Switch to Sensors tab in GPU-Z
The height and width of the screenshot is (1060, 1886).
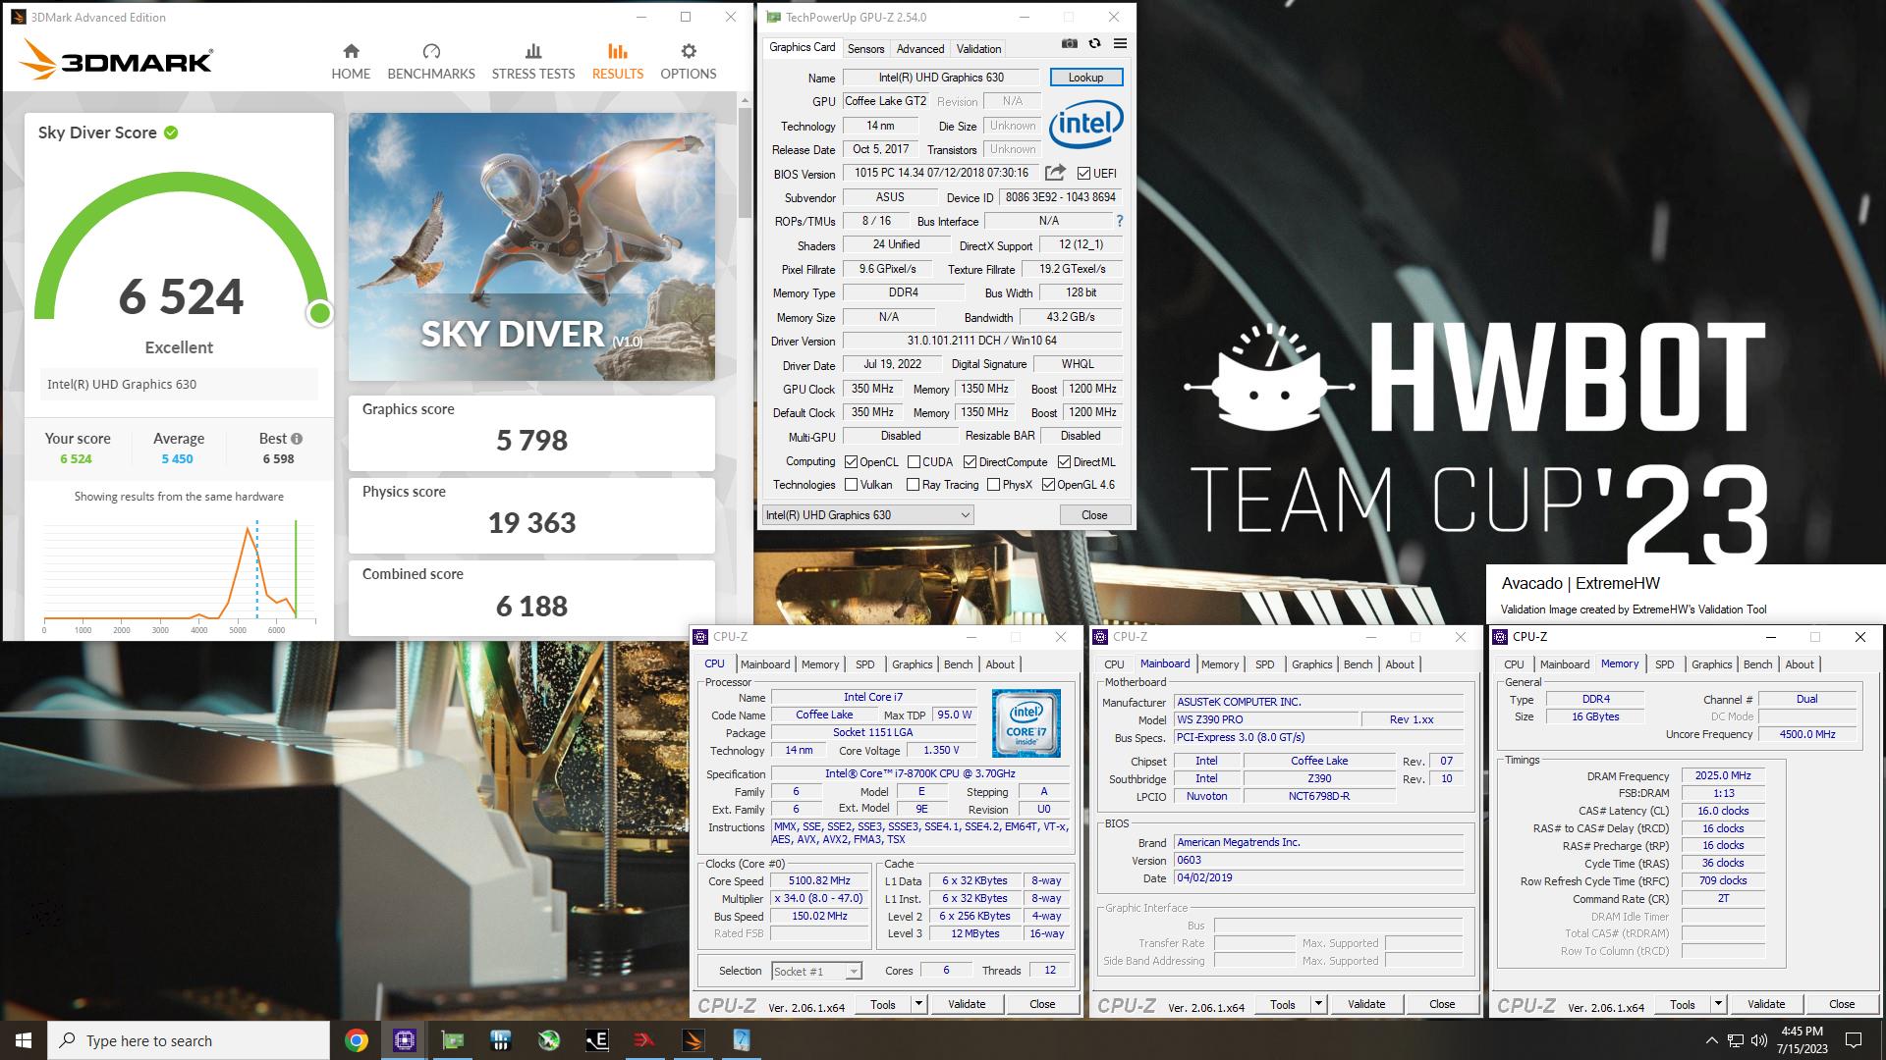tap(865, 48)
